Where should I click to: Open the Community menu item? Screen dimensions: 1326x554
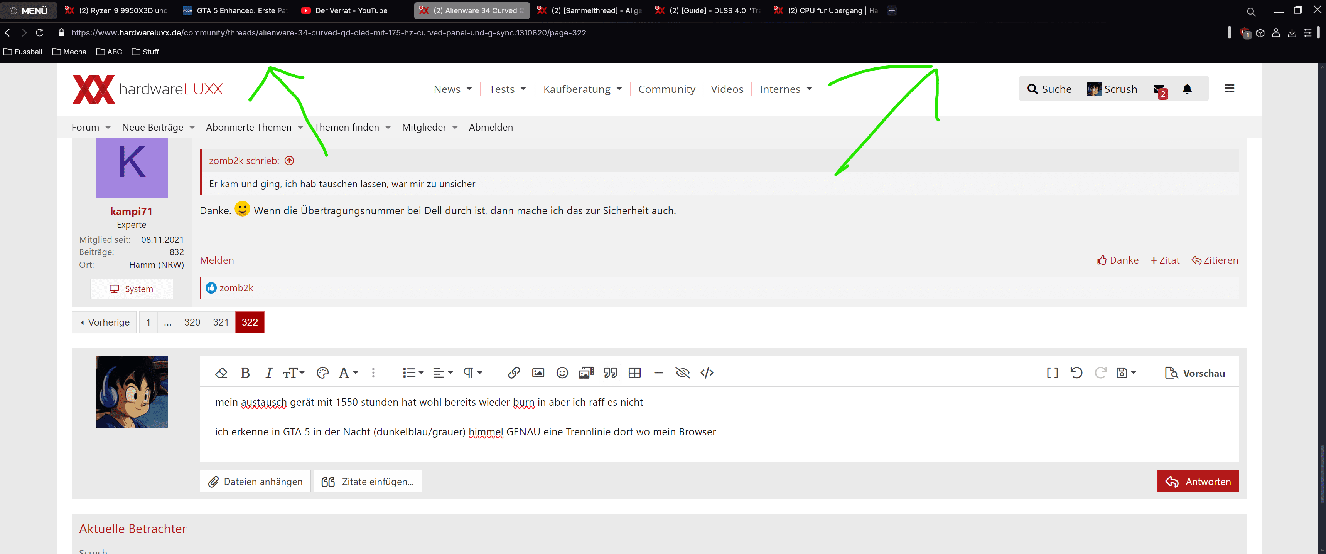(x=666, y=89)
